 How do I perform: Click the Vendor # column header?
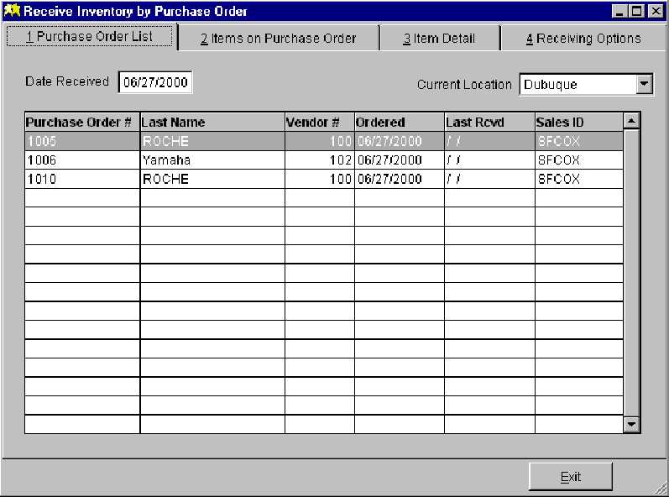click(x=319, y=122)
